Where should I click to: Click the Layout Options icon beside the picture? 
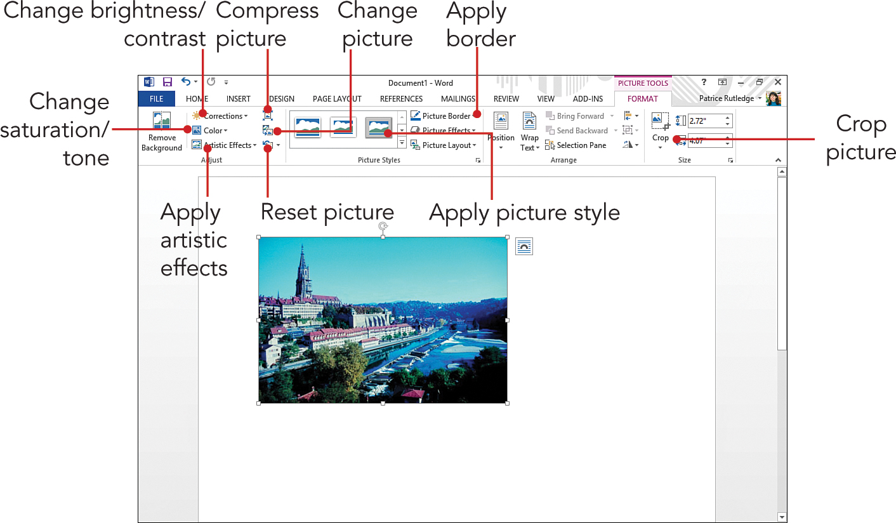click(x=524, y=246)
